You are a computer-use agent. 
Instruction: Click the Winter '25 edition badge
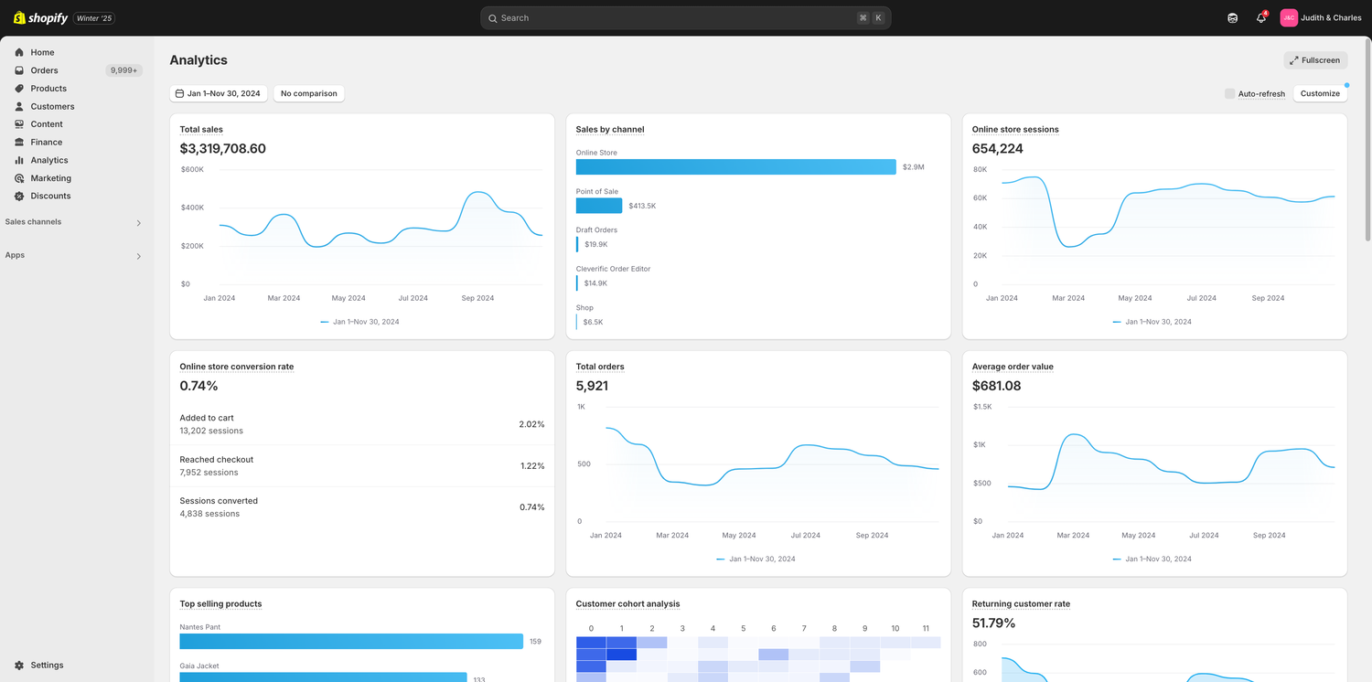pos(94,18)
